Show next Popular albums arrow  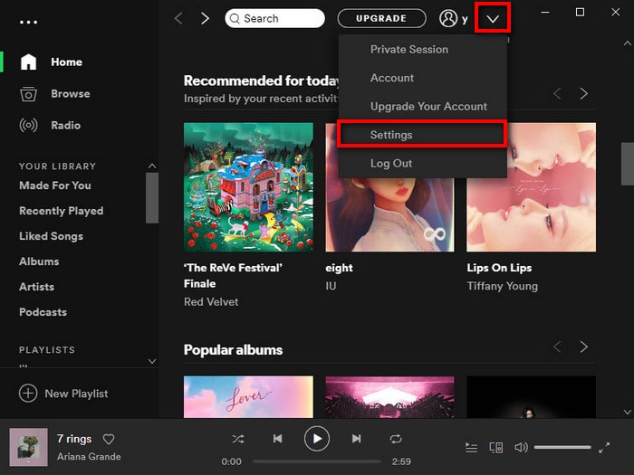coord(583,347)
